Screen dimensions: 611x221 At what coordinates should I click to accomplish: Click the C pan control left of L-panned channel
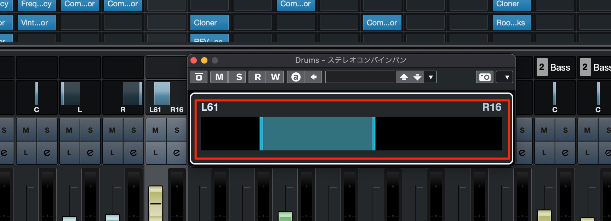point(36,97)
